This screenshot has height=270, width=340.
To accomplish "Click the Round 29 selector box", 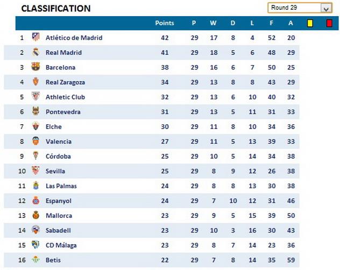I will pos(294,8).
